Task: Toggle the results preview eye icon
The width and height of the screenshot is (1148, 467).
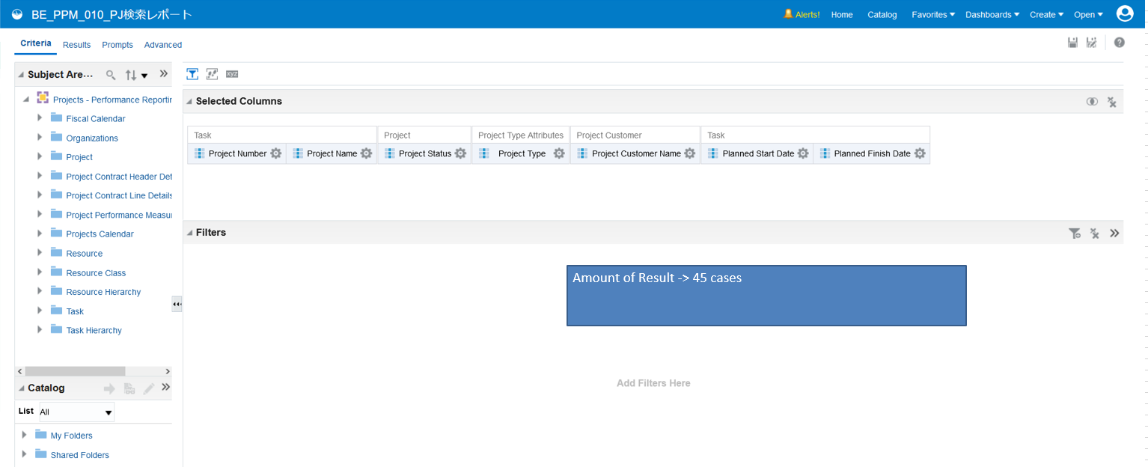Action: (x=1092, y=101)
